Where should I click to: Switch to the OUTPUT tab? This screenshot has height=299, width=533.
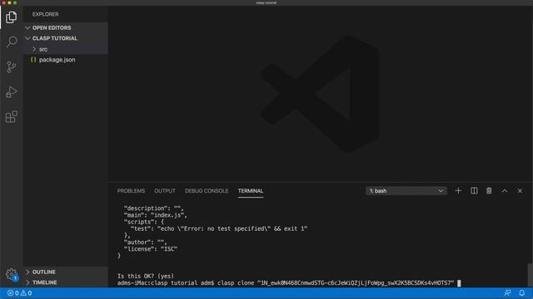165,191
